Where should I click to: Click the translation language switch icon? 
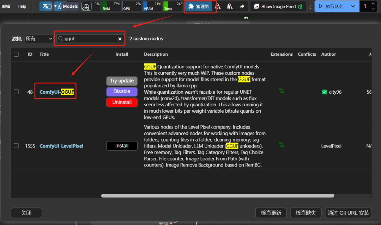[x=46, y=6]
